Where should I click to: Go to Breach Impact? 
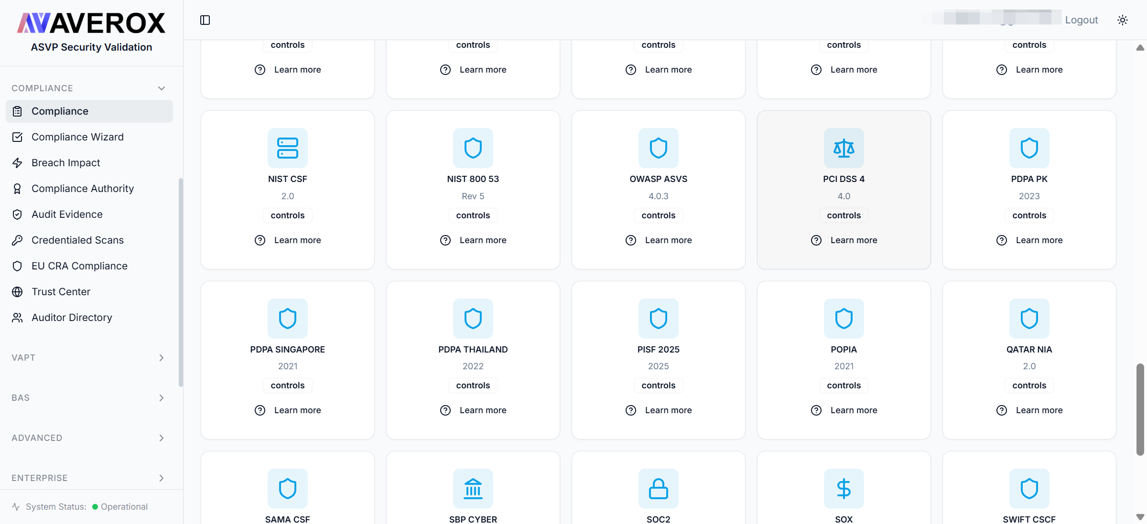pyautogui.click(x=89, y=163)
